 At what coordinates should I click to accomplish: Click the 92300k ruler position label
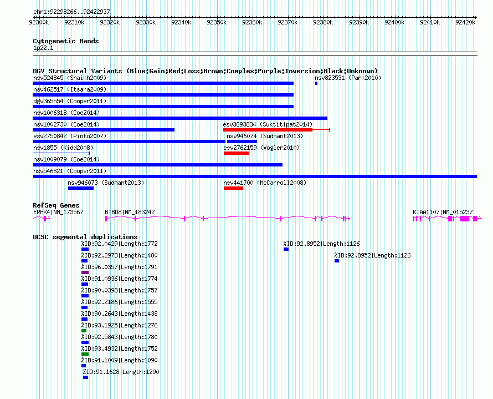[x=39, y=22]
